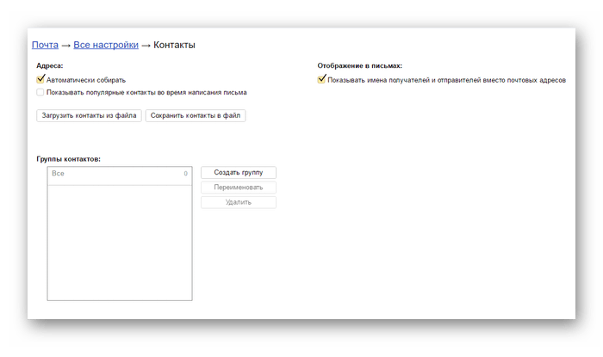Screen dimensions: 603x357
Task: Click the Контакты breadcrumb text
Action: coord(174,45)
